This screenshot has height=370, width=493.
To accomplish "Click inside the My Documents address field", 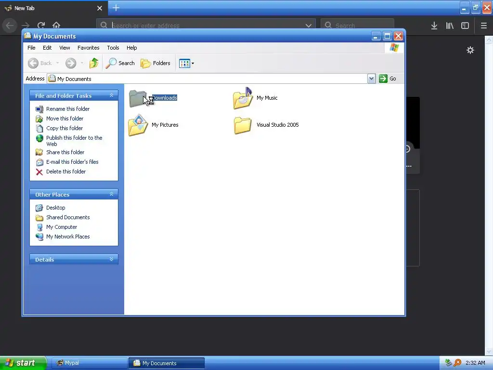I will (207, 79).
